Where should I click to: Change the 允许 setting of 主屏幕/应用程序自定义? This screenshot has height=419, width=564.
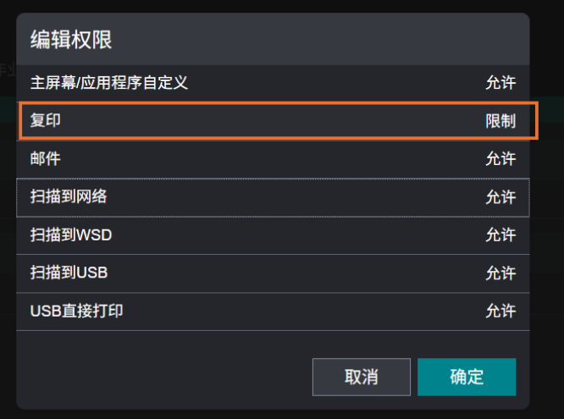click(x=500, y=83)
